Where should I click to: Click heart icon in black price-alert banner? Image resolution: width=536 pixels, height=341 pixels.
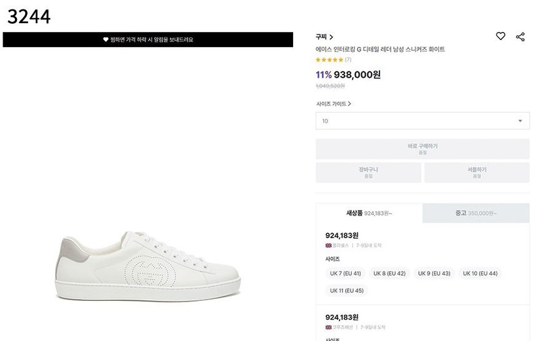click(106, 39)
